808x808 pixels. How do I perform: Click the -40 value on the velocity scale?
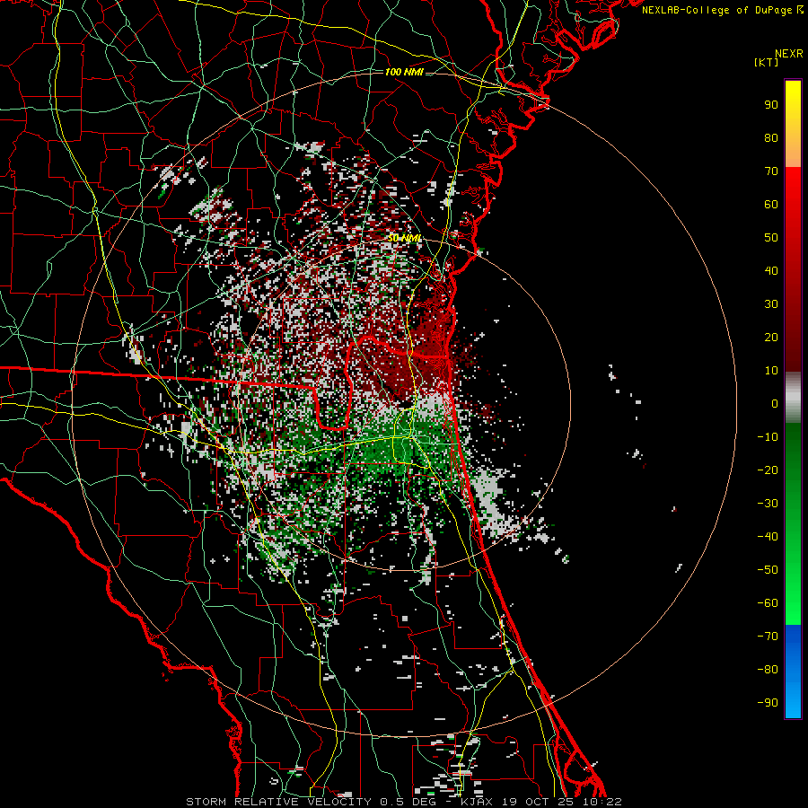768,537
